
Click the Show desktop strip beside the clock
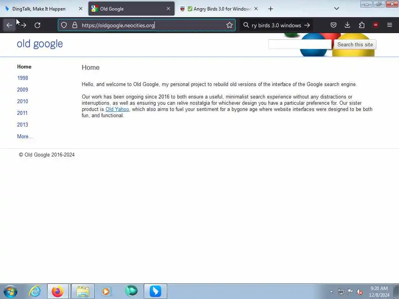pyautogui.click(x=395, y=291)
